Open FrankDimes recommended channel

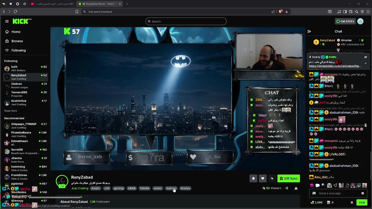point(25,177)
